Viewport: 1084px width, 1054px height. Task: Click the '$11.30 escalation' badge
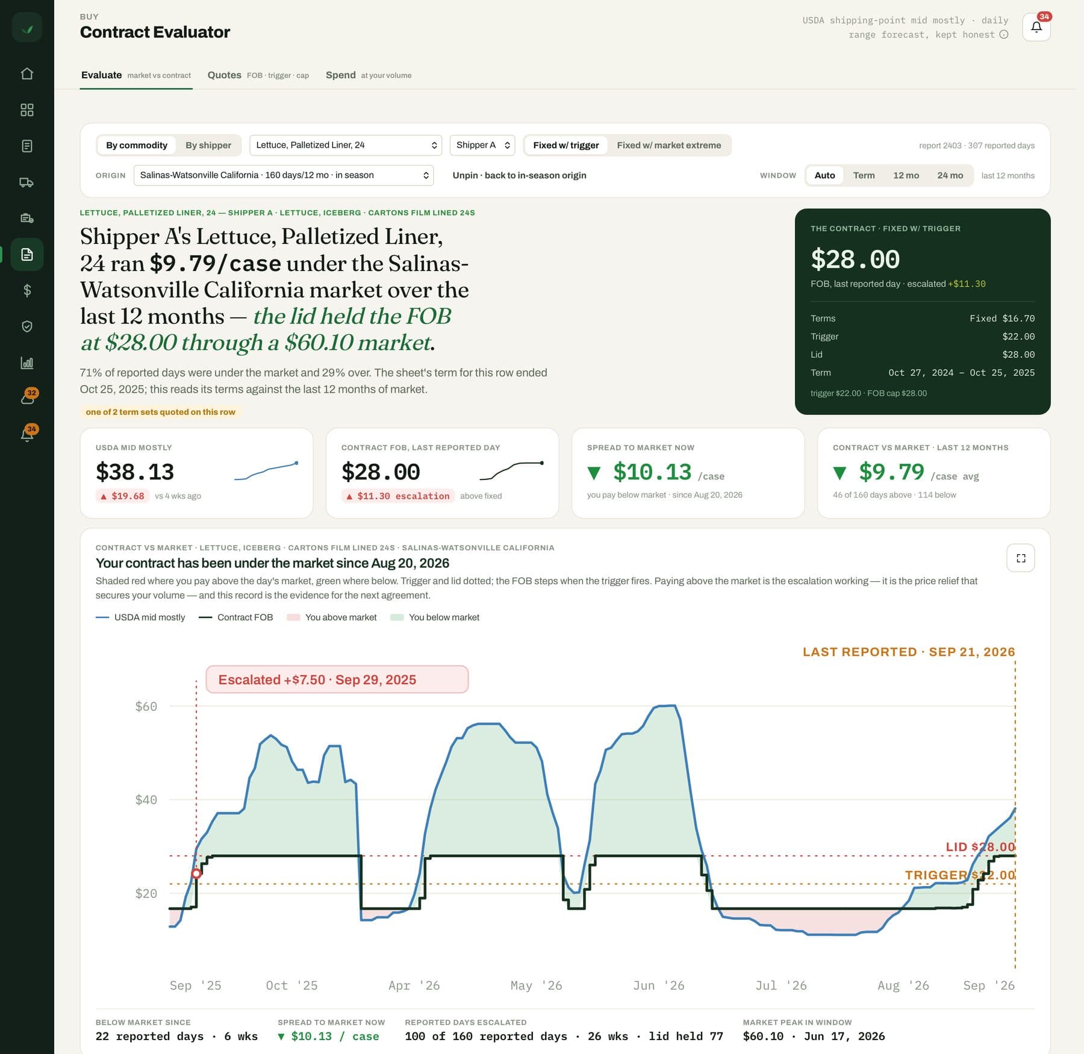click(398, 496)
